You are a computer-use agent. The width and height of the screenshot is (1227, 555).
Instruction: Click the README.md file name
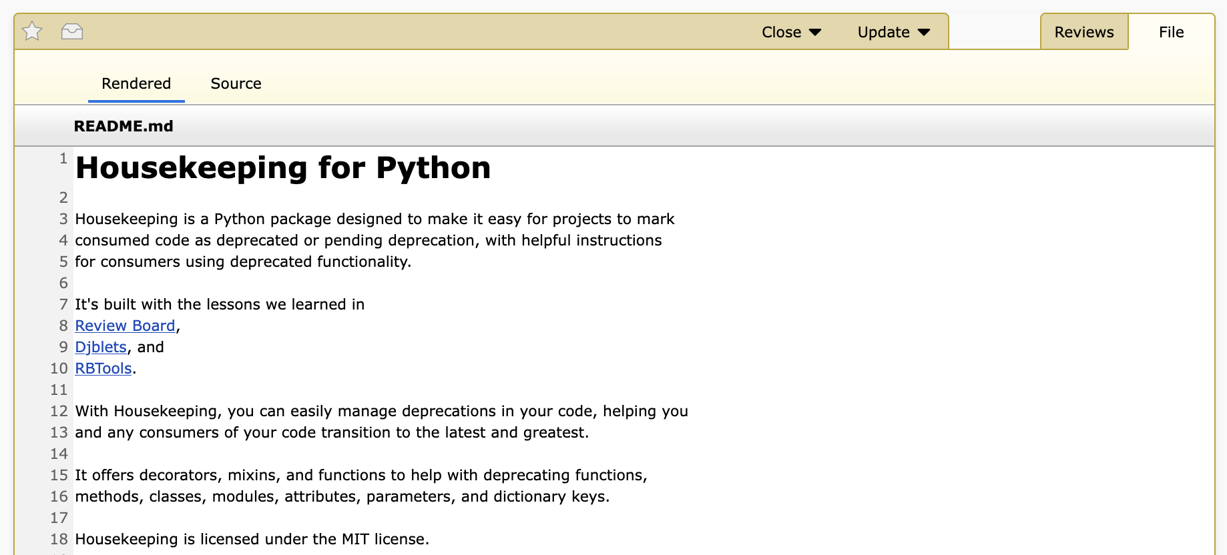(x=124, y=126)
